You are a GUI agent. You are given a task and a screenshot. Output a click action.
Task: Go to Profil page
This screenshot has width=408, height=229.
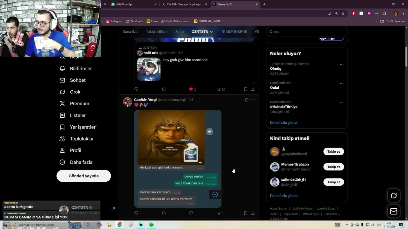click(x=70, y=150)
